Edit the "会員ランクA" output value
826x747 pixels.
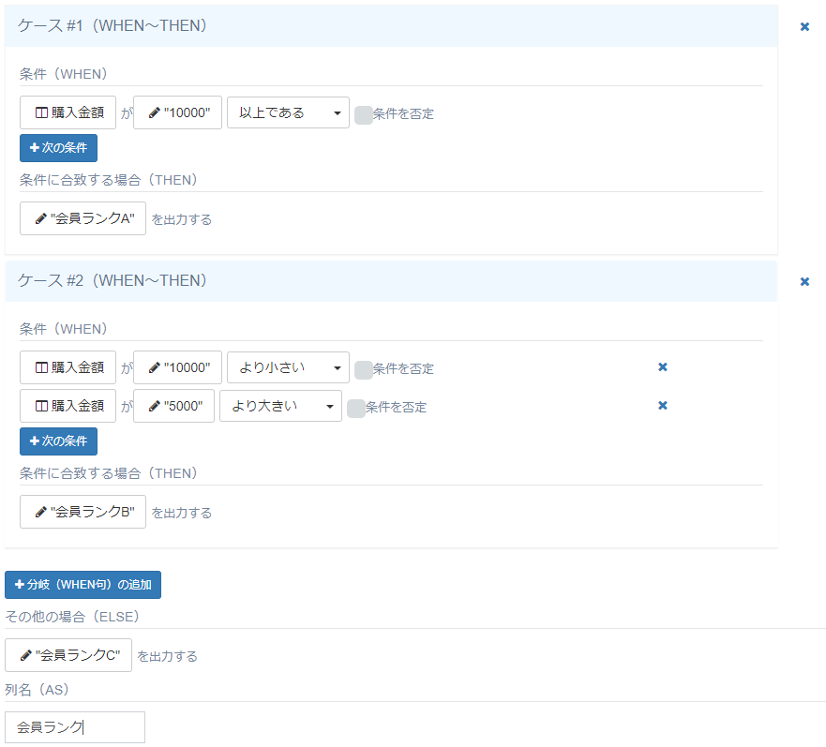click(83, 219)
